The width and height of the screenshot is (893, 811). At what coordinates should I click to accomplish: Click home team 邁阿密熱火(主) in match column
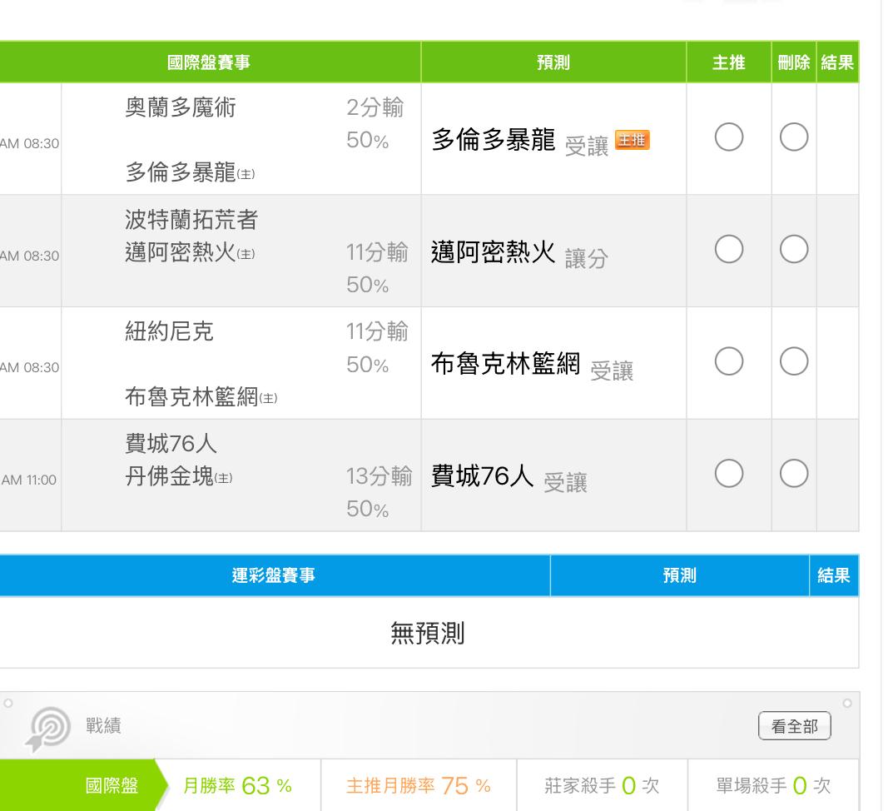point(190,252)
